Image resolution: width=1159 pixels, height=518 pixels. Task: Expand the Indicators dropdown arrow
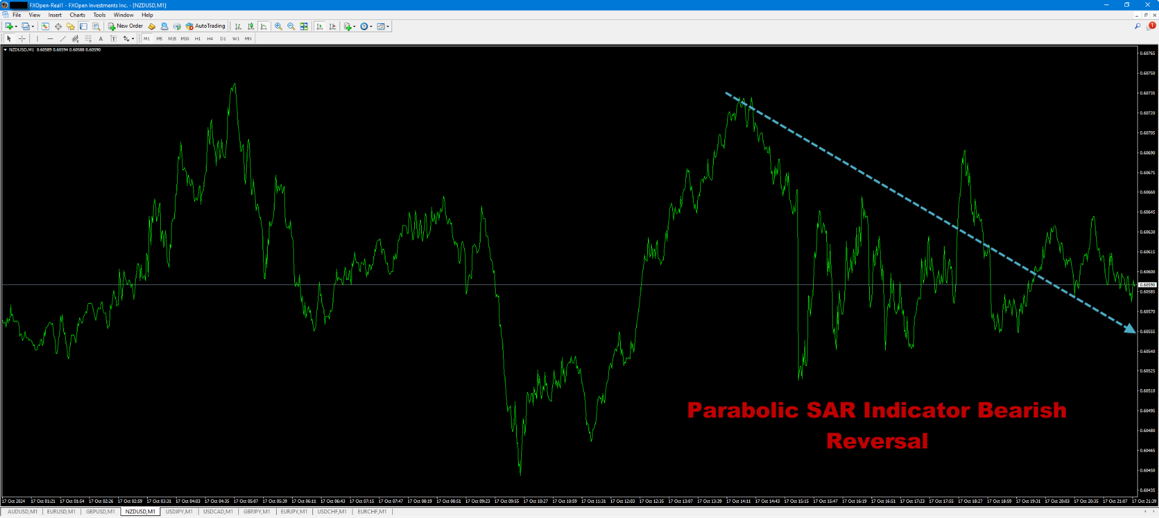point(354,26)
